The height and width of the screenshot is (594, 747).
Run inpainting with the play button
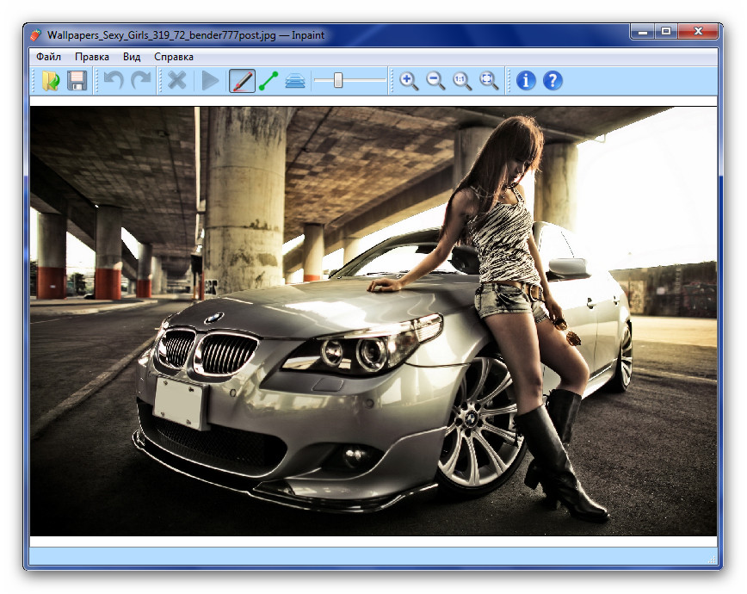[x=210, y=81]
